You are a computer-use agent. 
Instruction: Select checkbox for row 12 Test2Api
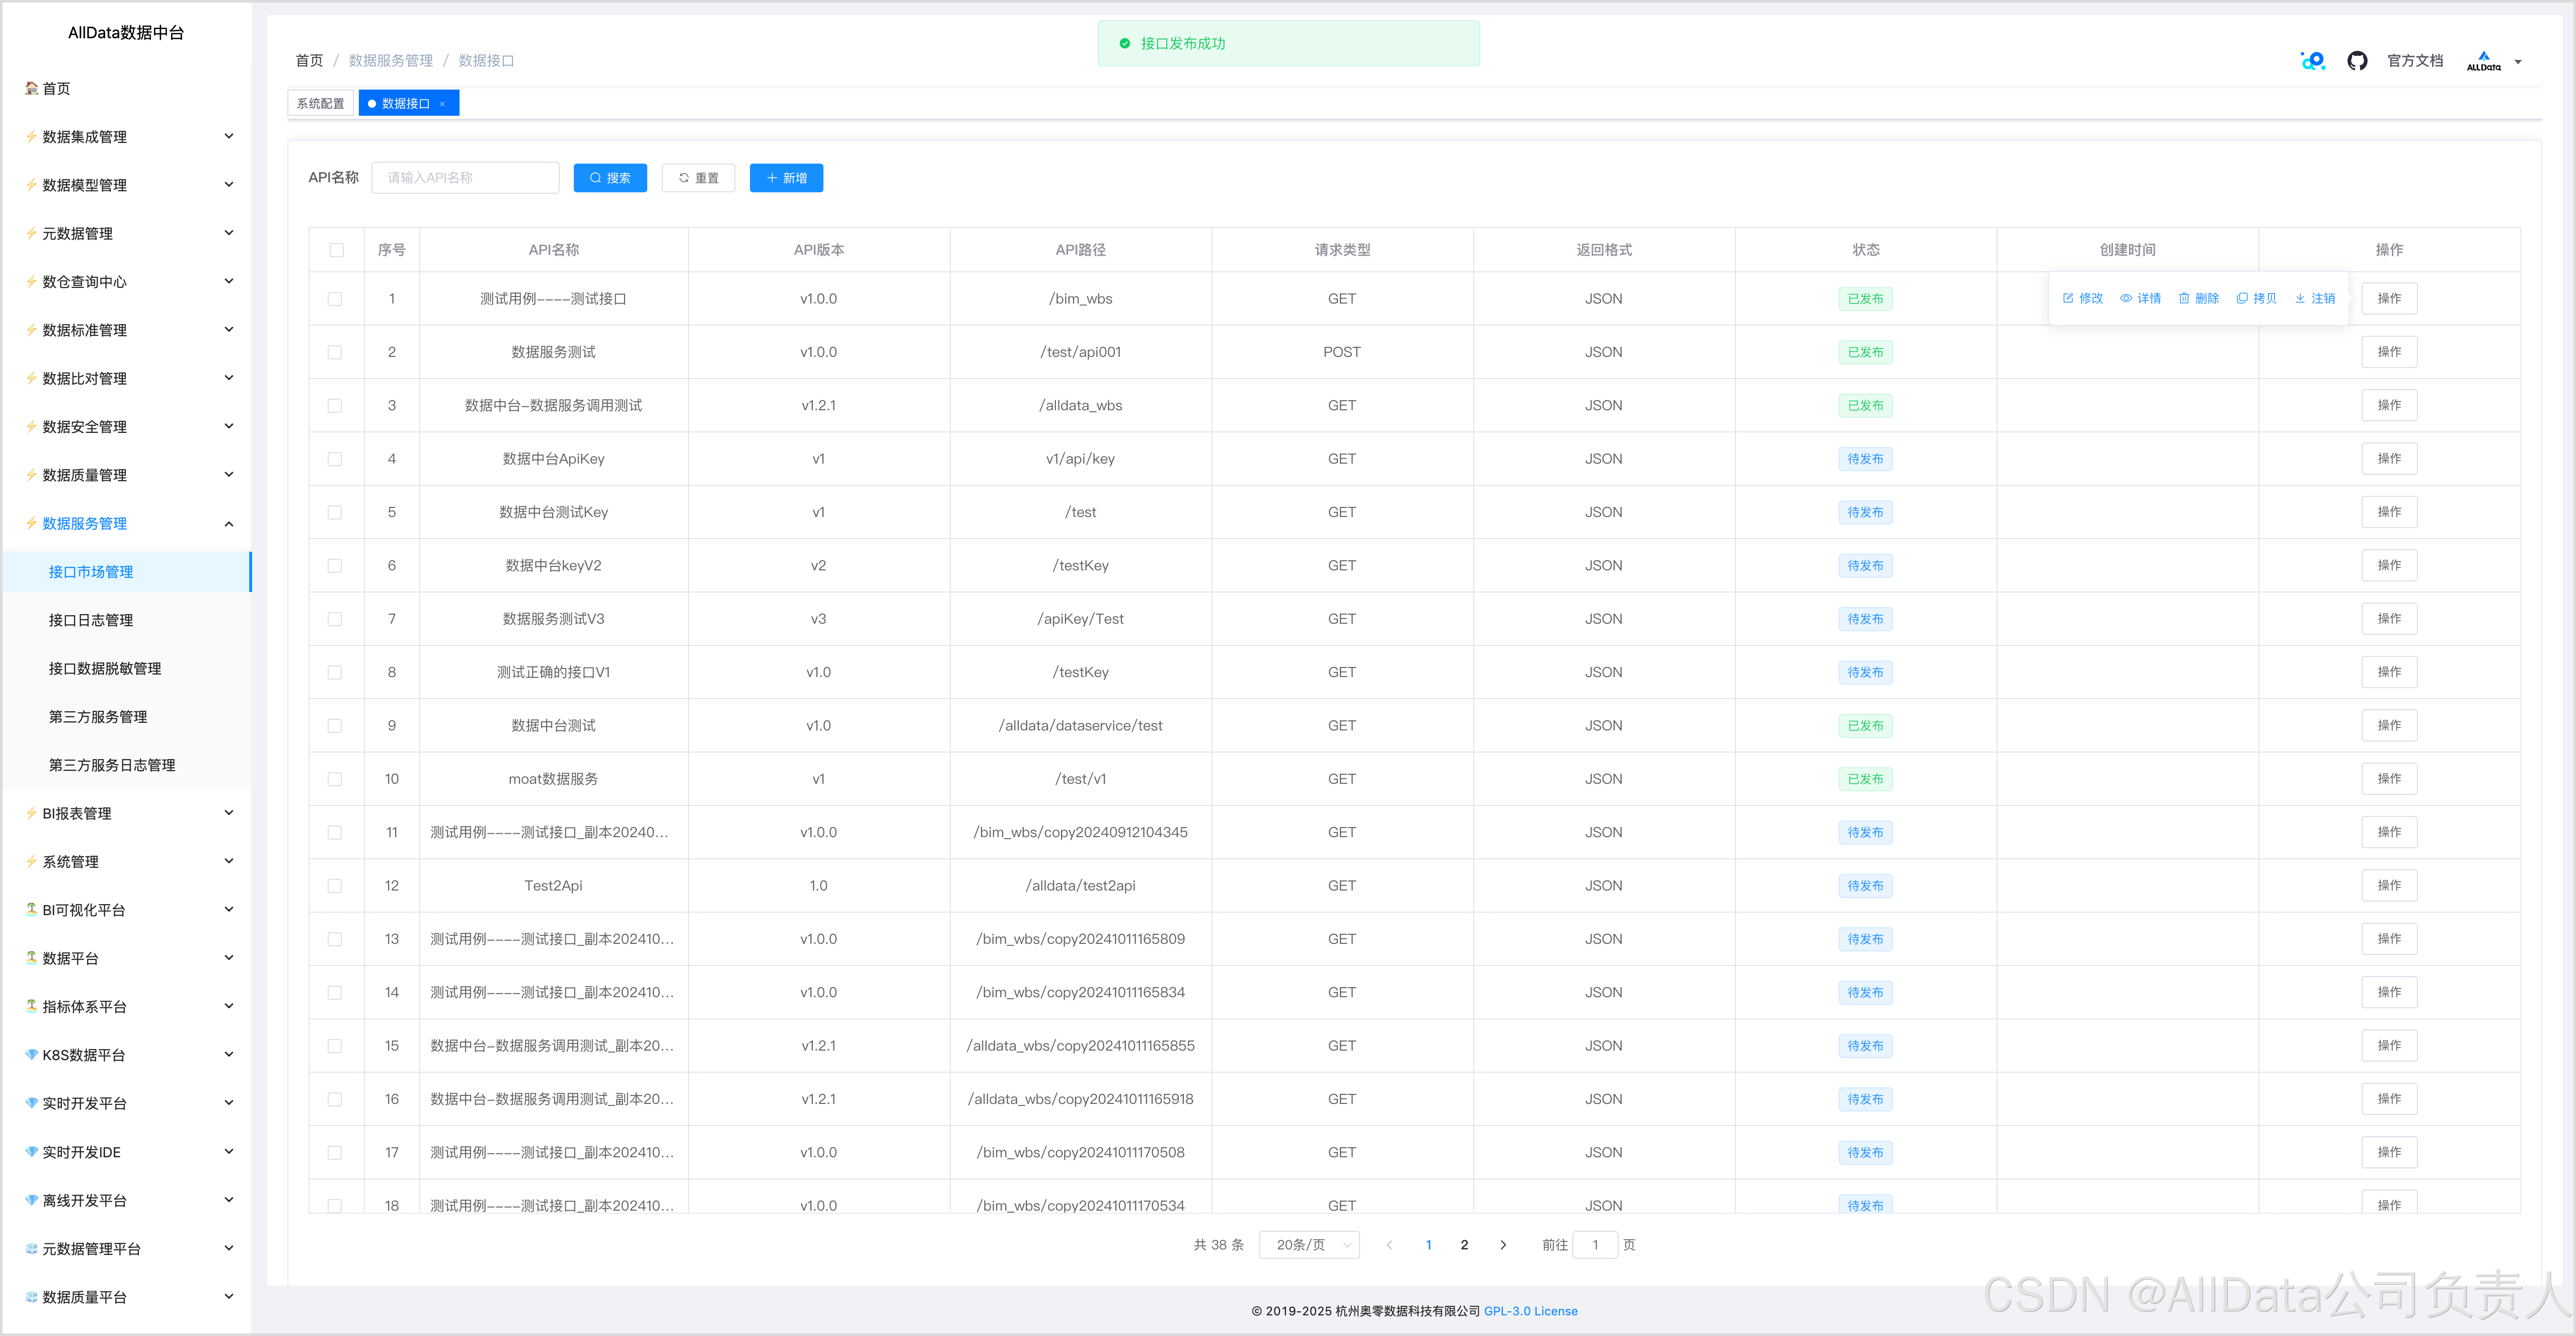(x=335, y=886)
